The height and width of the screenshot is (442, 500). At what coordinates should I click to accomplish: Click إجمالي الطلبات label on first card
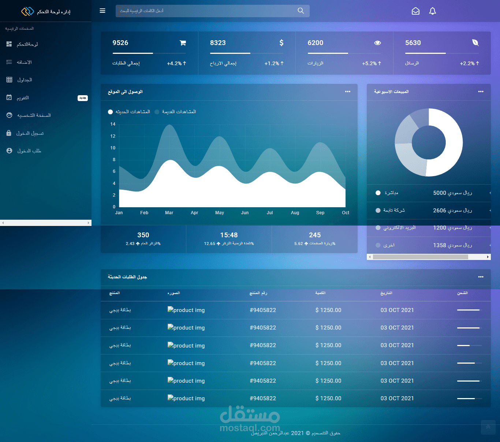[126, 63]
